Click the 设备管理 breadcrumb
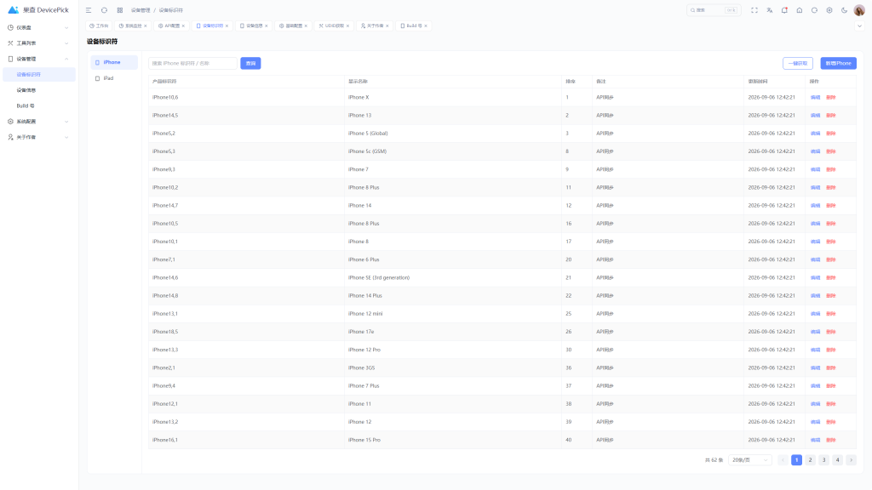 [141, 10]
